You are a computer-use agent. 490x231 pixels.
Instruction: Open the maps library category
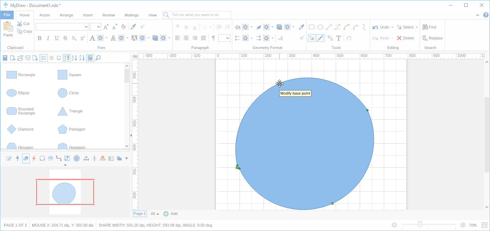pyautogui.click(x=67, y=158)
